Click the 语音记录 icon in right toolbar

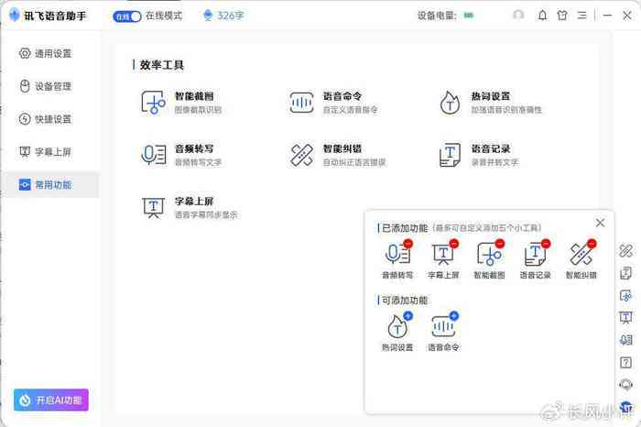[x=625, y=273]
